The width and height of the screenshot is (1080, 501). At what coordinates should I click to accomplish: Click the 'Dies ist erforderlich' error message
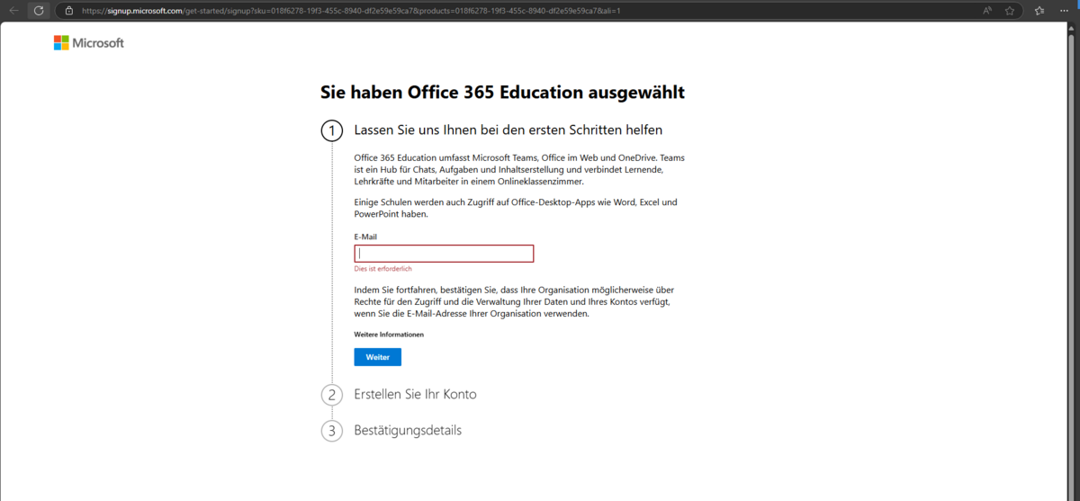383,269
